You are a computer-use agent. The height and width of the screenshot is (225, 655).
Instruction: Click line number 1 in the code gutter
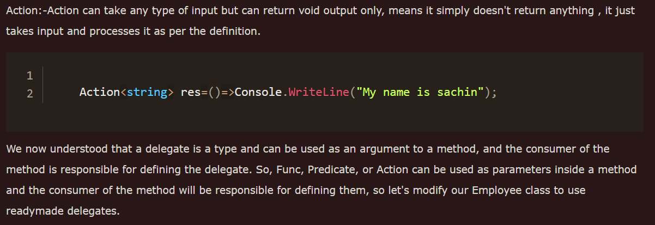30,75
